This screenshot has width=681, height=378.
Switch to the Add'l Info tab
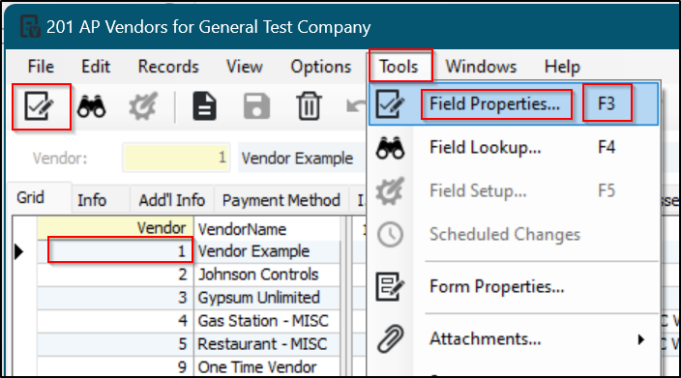171,200
